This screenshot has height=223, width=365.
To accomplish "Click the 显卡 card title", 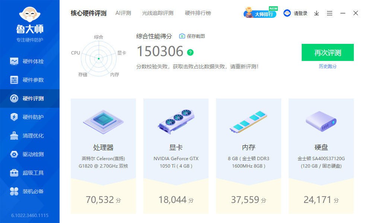I will tap(176, 147).
